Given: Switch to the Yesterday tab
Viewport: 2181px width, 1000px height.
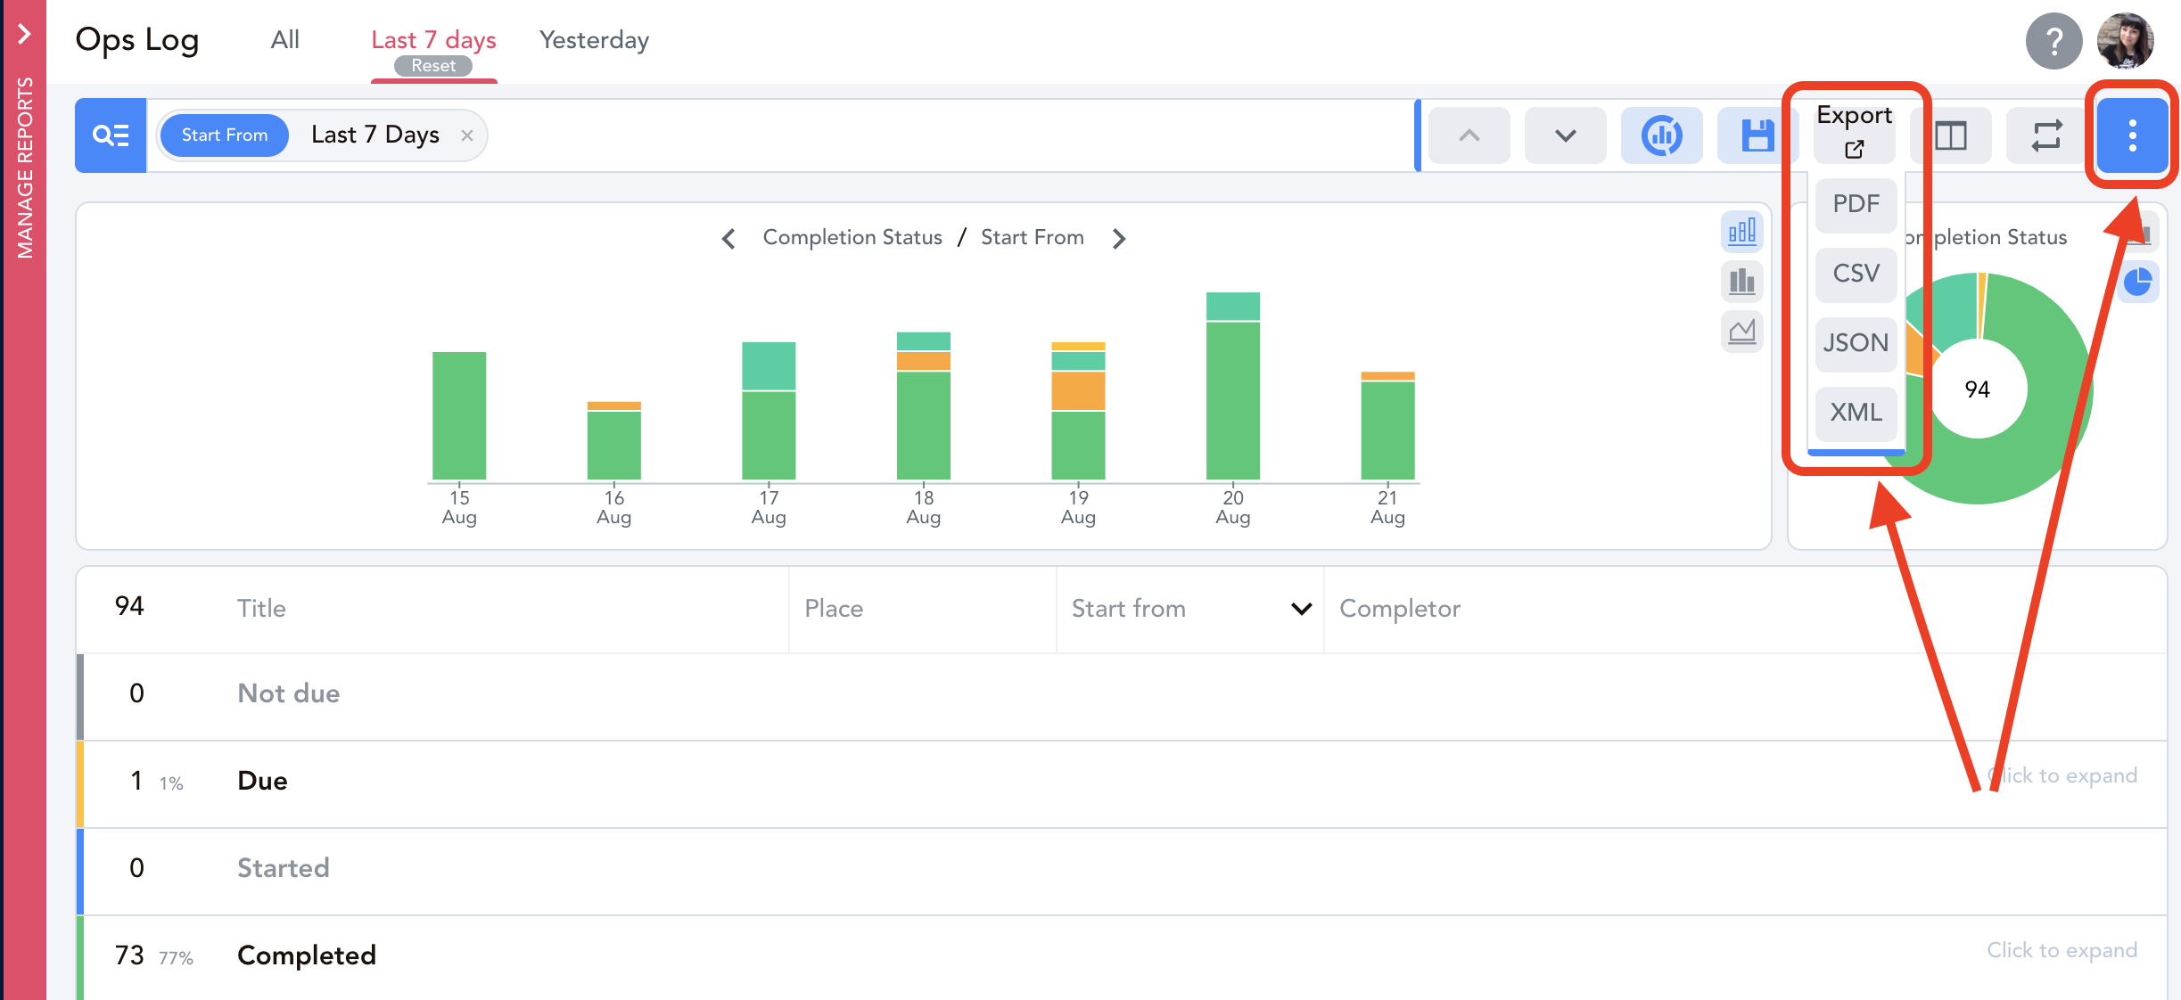Looking at the screenshot, I should tap(594, 40).
